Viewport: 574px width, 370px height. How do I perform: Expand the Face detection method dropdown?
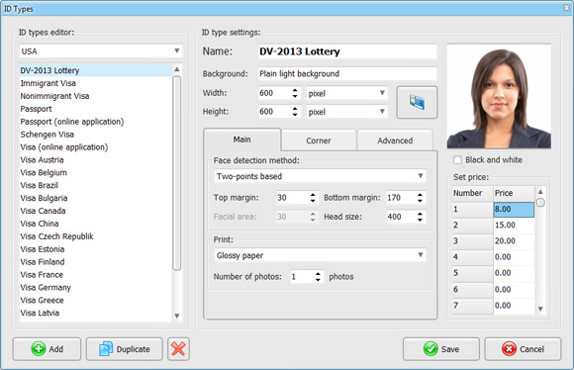[x=320, y=176]
